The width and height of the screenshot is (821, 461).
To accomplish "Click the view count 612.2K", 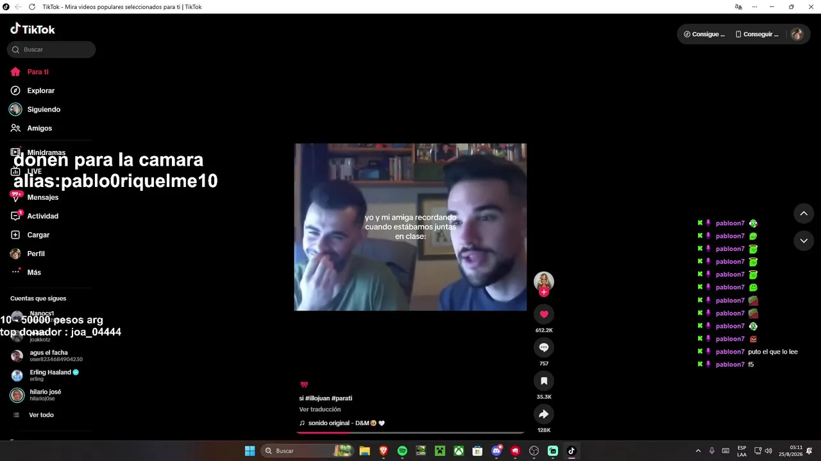I will (544, 330).
